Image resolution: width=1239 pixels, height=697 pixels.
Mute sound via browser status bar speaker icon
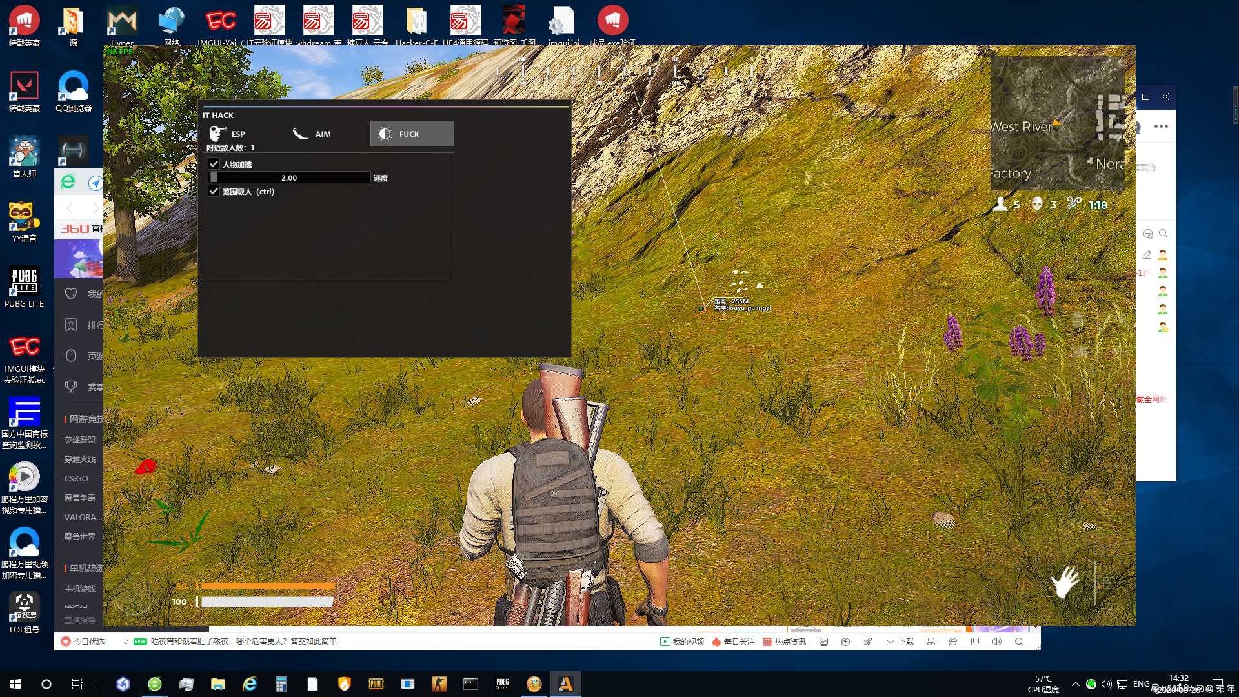996,641
